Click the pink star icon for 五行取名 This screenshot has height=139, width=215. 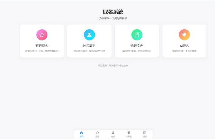[42, 35]
